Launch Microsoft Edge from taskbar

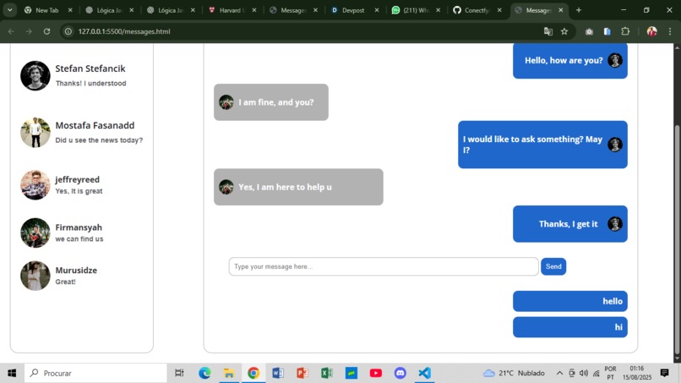tap(204, 373)
